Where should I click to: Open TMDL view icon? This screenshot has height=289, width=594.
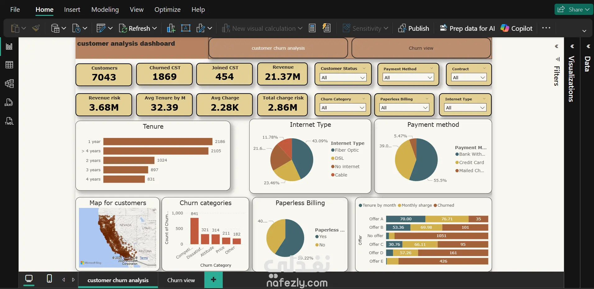pos(9,121)
